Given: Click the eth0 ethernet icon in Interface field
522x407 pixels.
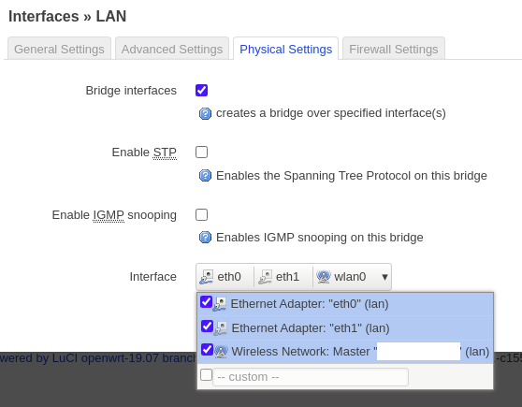Looking at the screenshot, I should tap(207, 277).
